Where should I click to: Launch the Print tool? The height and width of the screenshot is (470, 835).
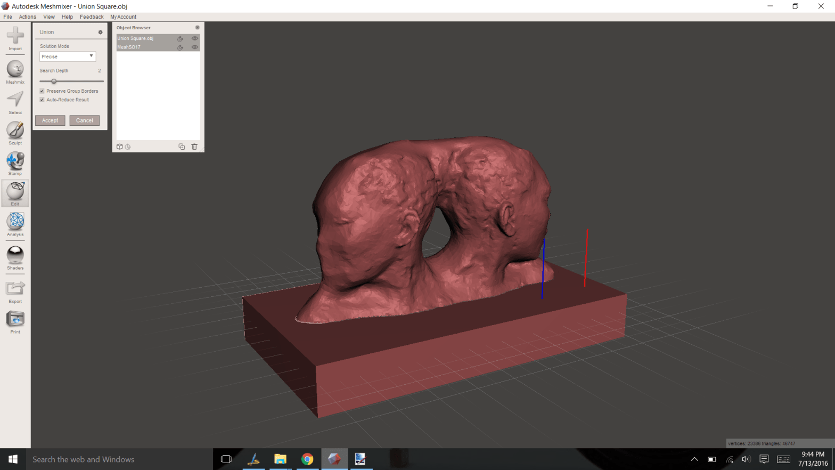tap(15, 320)
